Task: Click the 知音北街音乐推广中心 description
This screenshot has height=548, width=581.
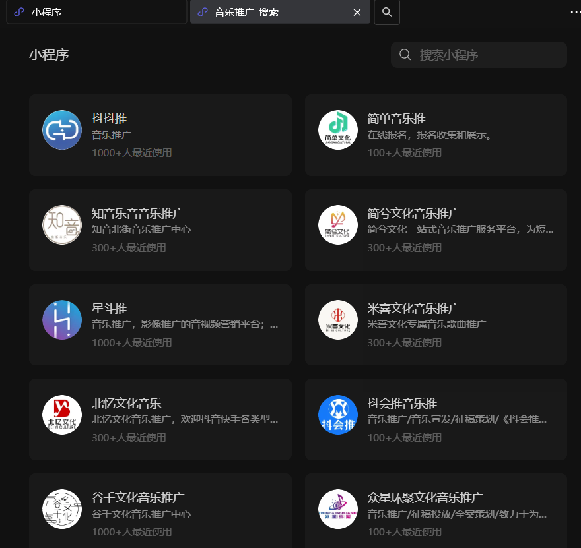Action: coord(141,229)
